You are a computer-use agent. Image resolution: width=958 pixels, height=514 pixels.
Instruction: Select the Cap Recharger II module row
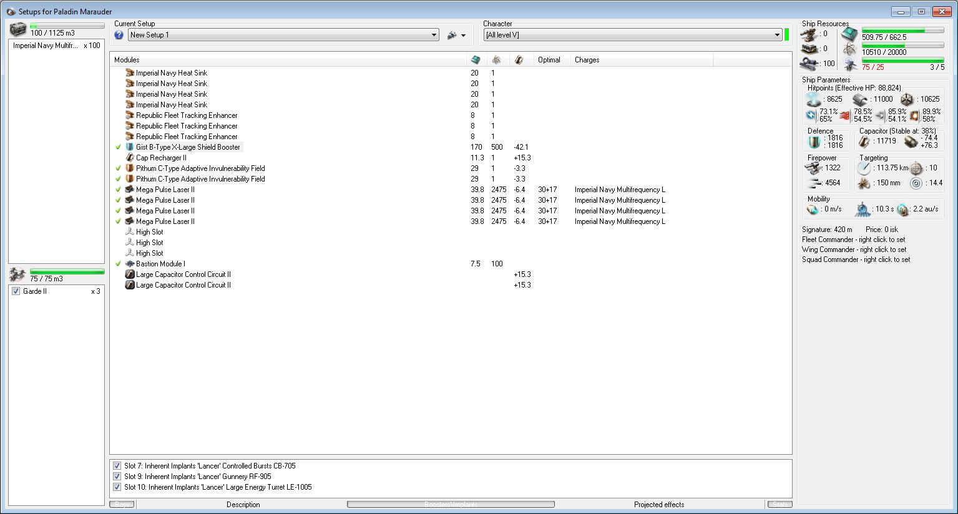point(451,158)
